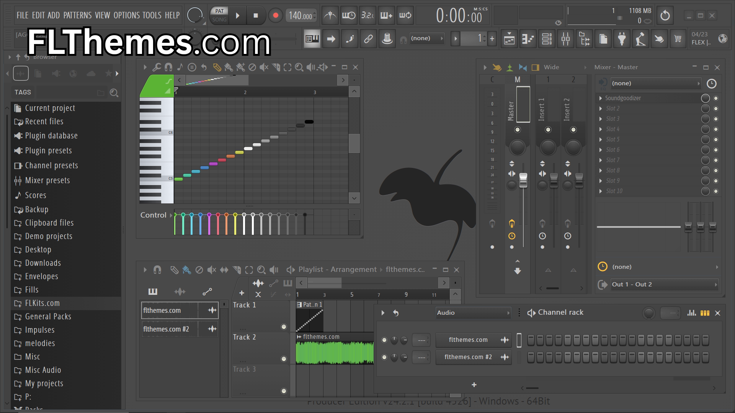This screenshot has height=413, width=735.
Task: Open the shopping cart content library
Action: 678,39
